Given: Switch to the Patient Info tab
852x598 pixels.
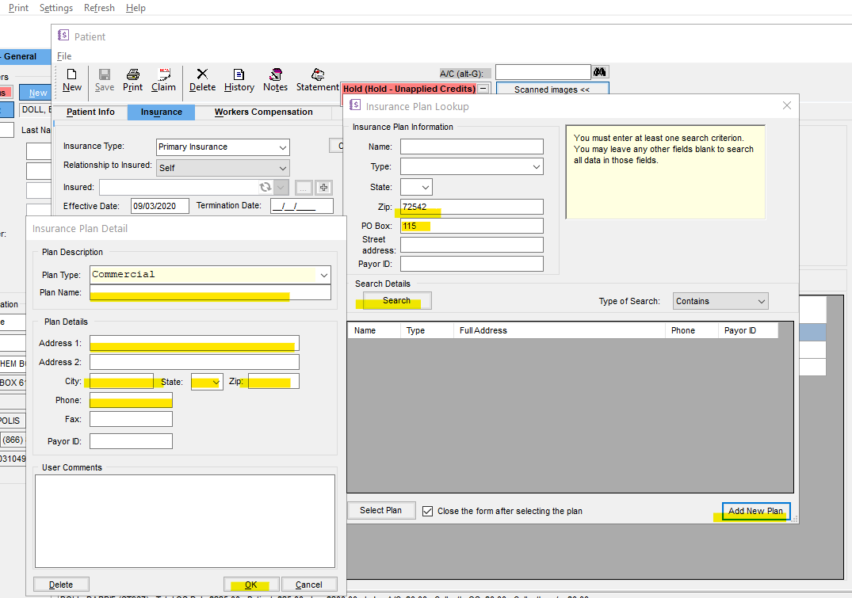Looking at the screenshot, I should point(90,112).
